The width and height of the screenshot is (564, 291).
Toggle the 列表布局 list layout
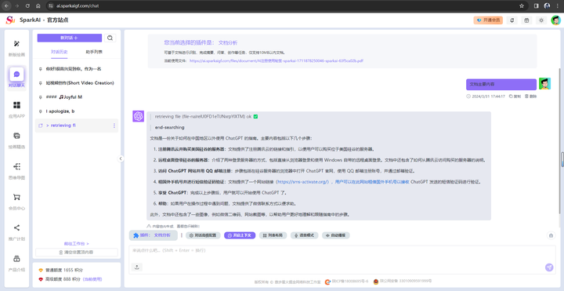(x=273, y=235)
